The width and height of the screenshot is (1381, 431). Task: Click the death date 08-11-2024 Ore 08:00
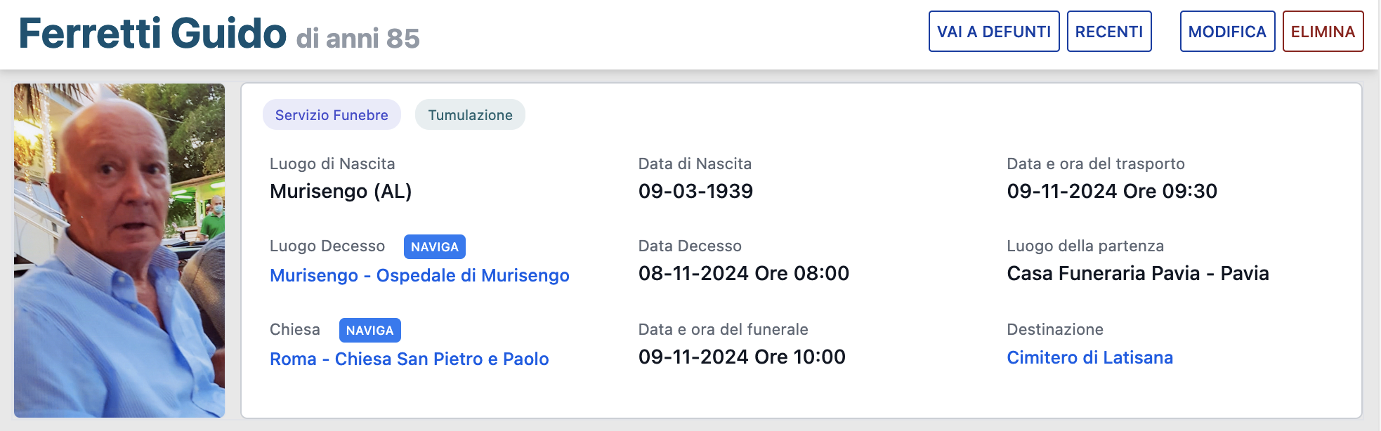click(x=743, y=274)
